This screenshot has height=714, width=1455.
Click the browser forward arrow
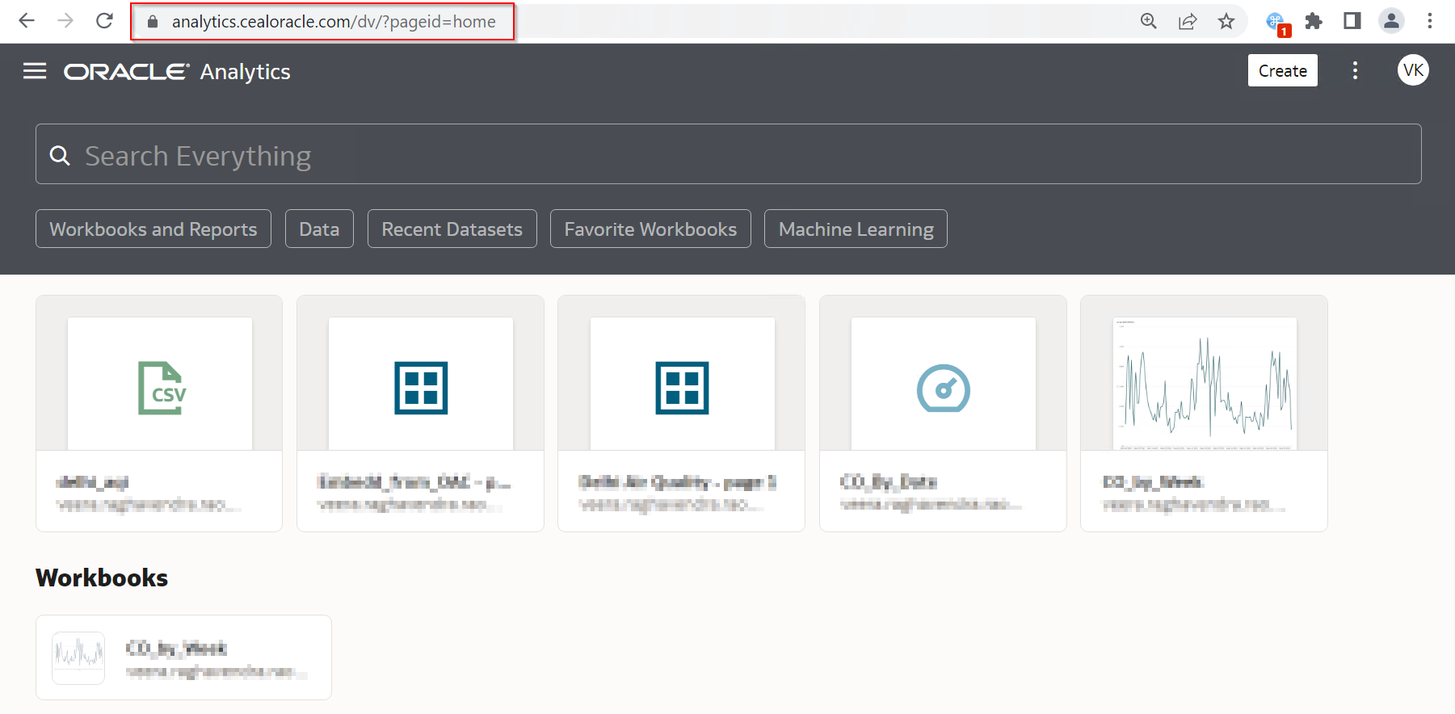[65, 21]
